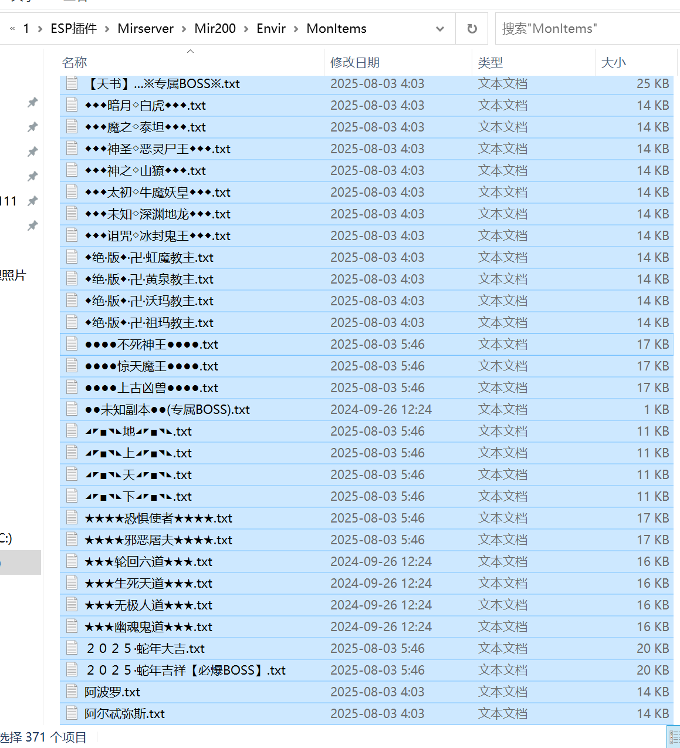Image resolution: width=680 pixels, height=748 pixels.
Task: Click the icon of ●●●●不死神王●●●●.txt
Action: pos(72,343)
